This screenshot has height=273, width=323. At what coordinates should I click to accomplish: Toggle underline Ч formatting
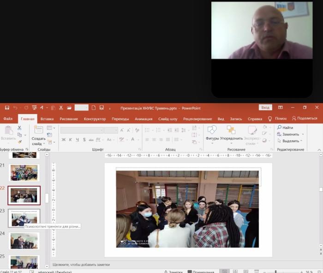(78, 140)
